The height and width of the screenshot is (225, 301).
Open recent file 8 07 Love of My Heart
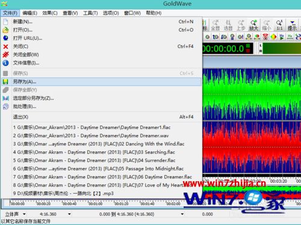(101, 185)
